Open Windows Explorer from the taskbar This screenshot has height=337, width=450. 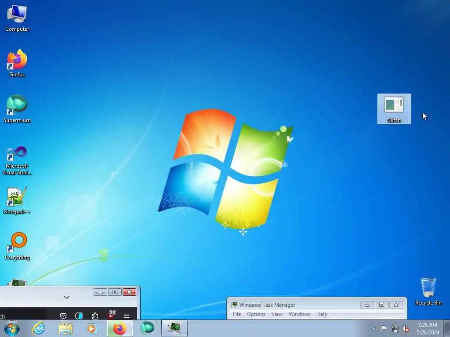coord(65,328)
